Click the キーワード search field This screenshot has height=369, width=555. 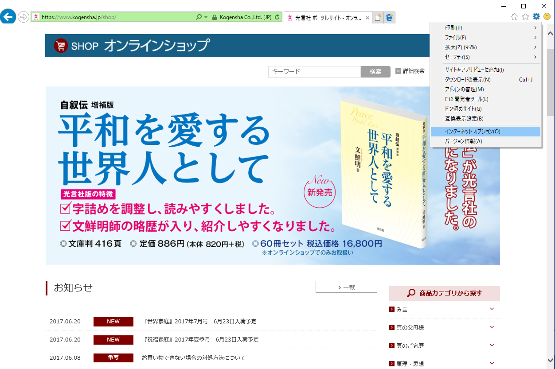click(x=314, y=72)
